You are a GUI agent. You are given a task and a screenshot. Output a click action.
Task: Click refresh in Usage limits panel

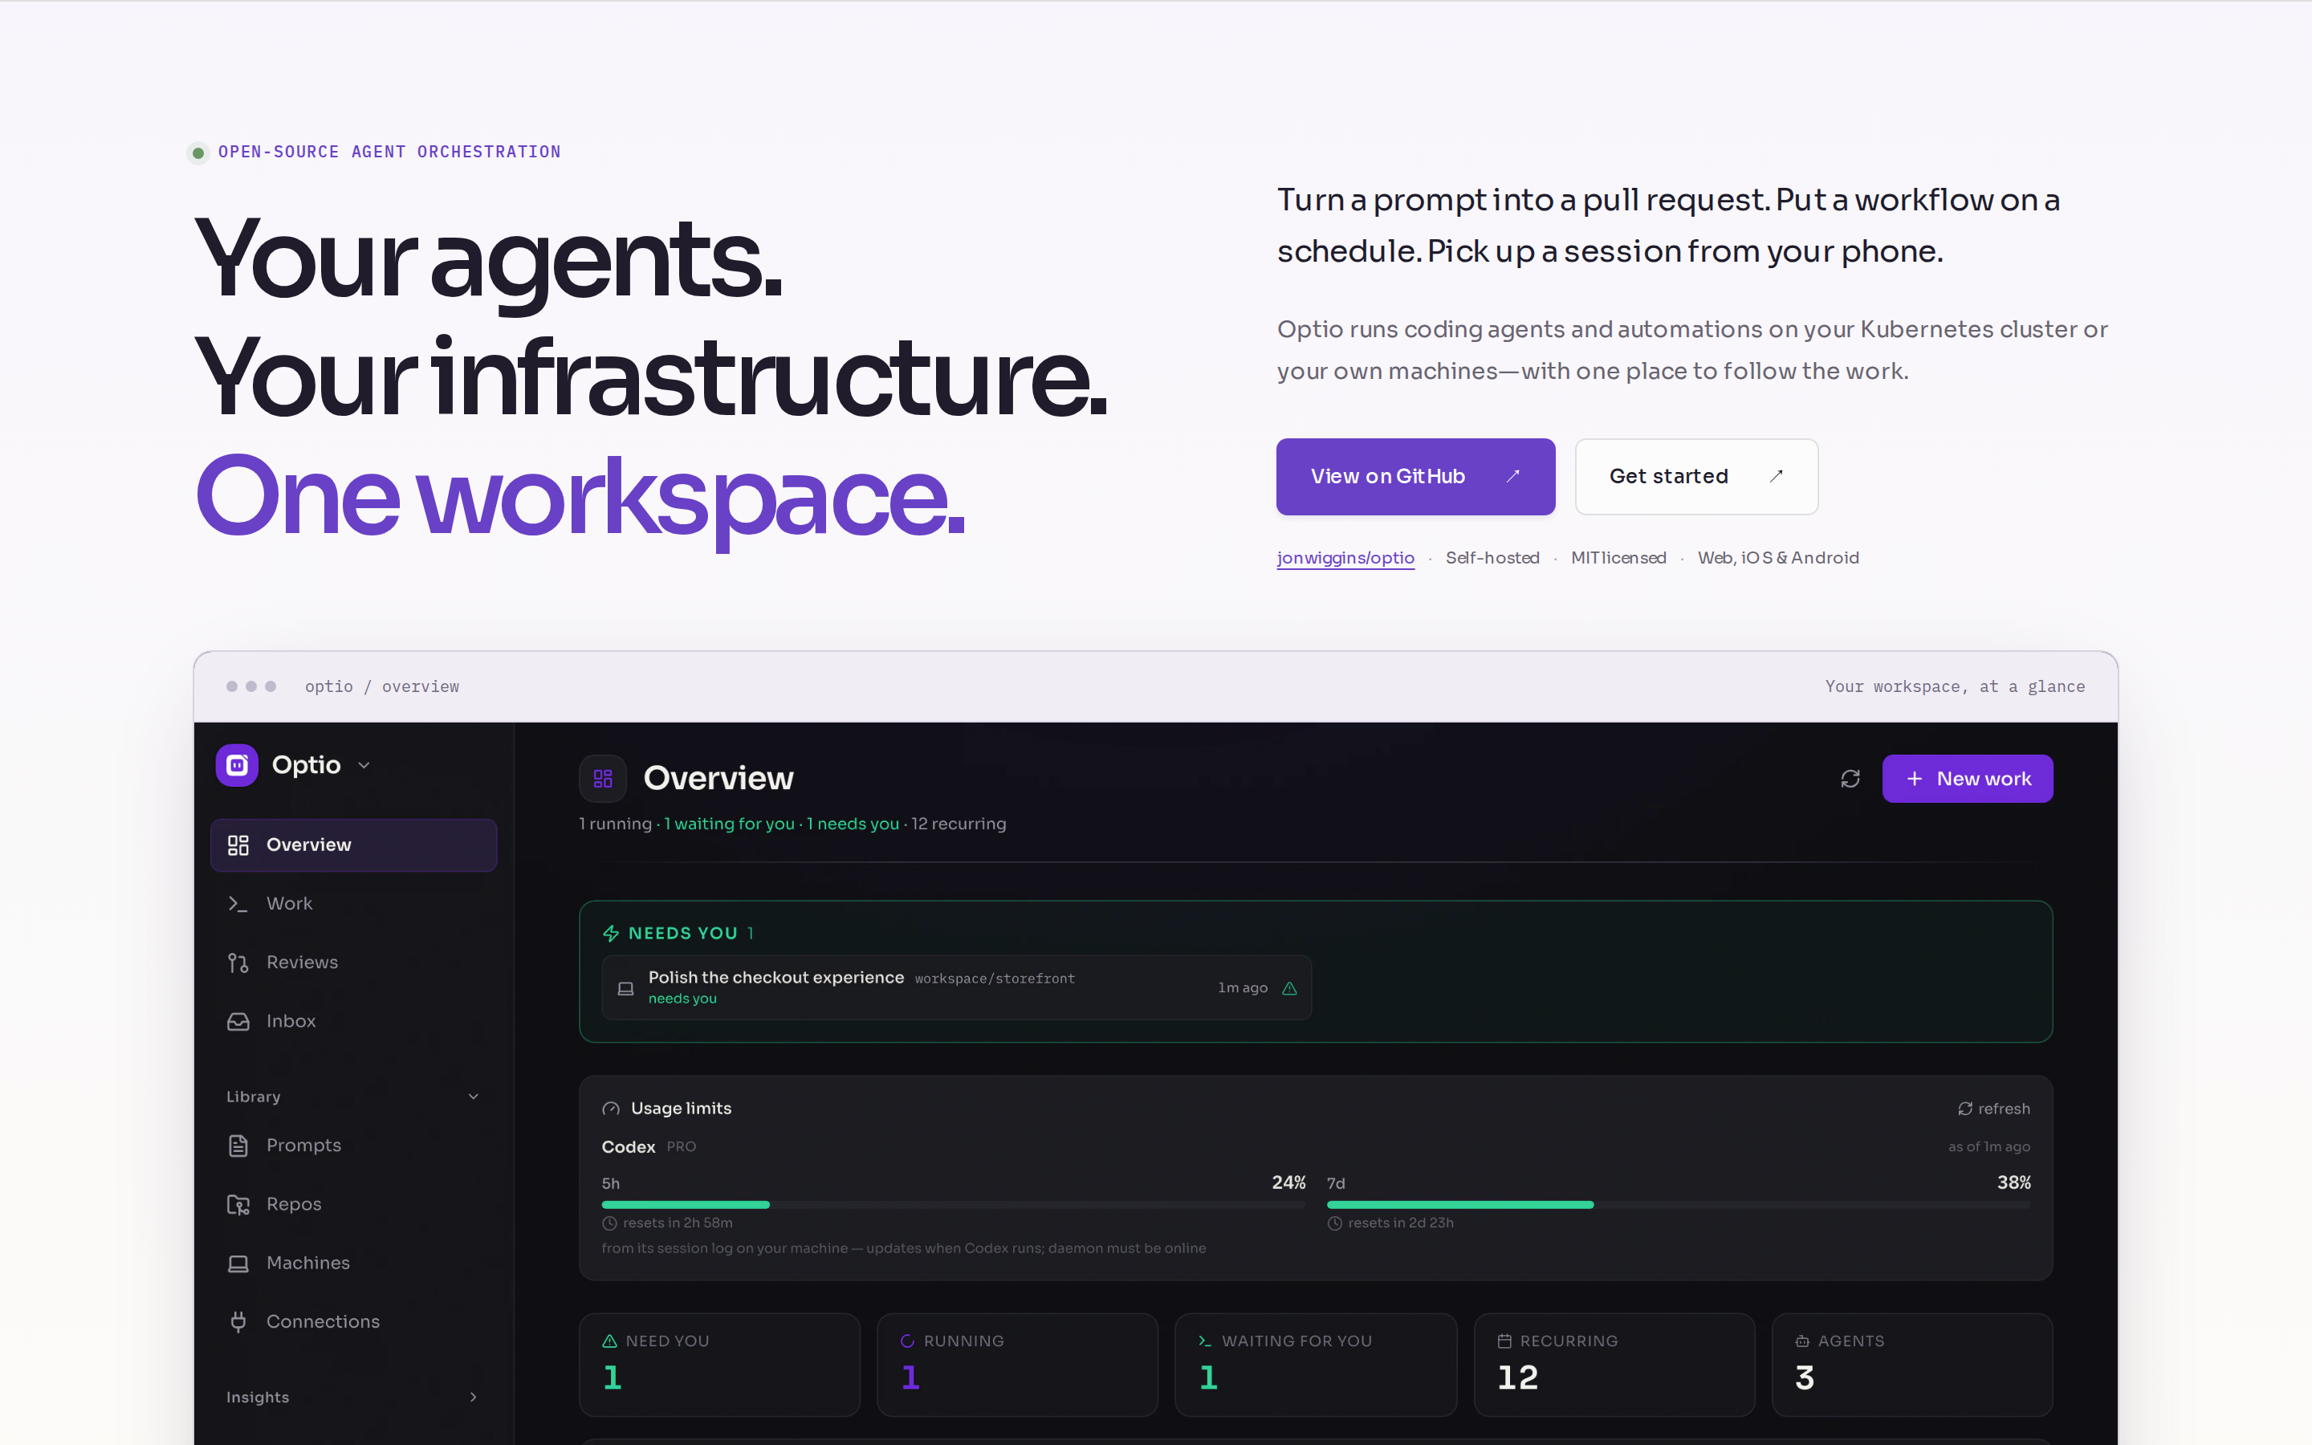pyautogui.click(x=1994, y=1109)
